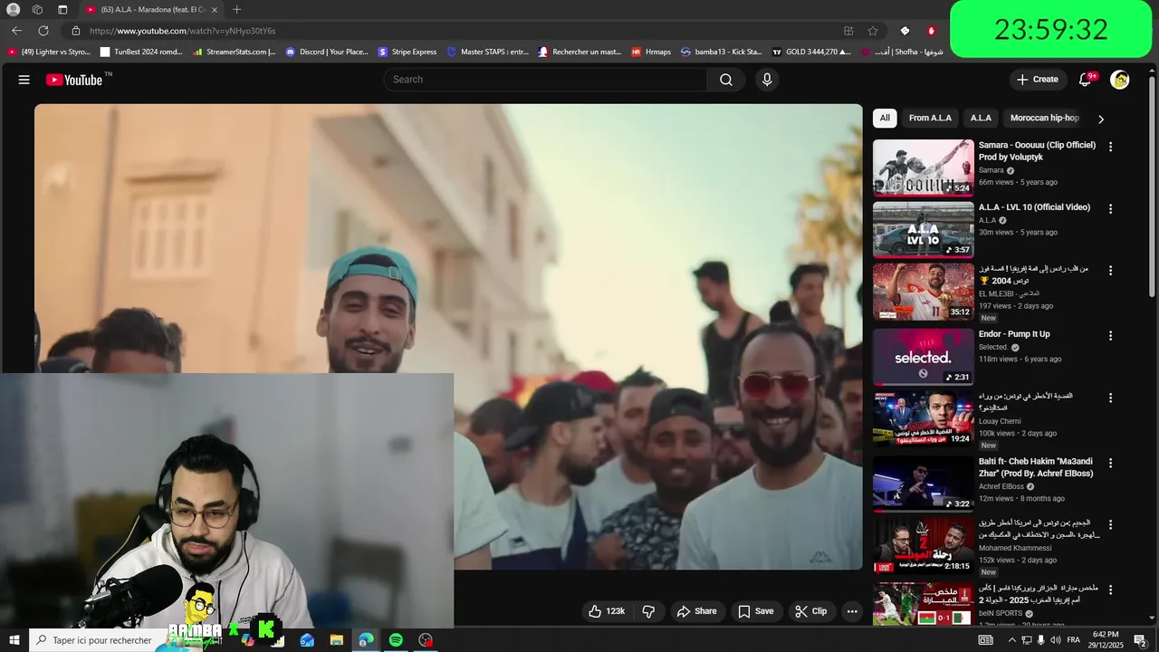
Task: Like the video with thumbs-up 123k
Action: click(x=607, y=611)
